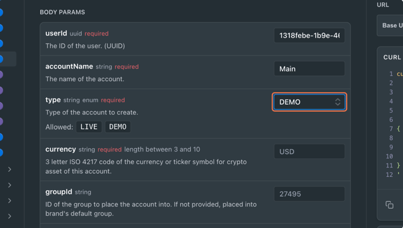This screenshot has width=403, height=228.
Task: Focus the accountName field containing Main
Action: coord(309,69)
